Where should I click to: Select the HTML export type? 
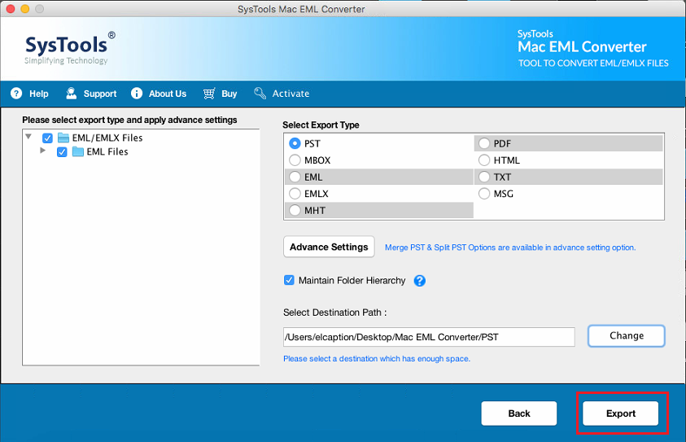(484, 160)
